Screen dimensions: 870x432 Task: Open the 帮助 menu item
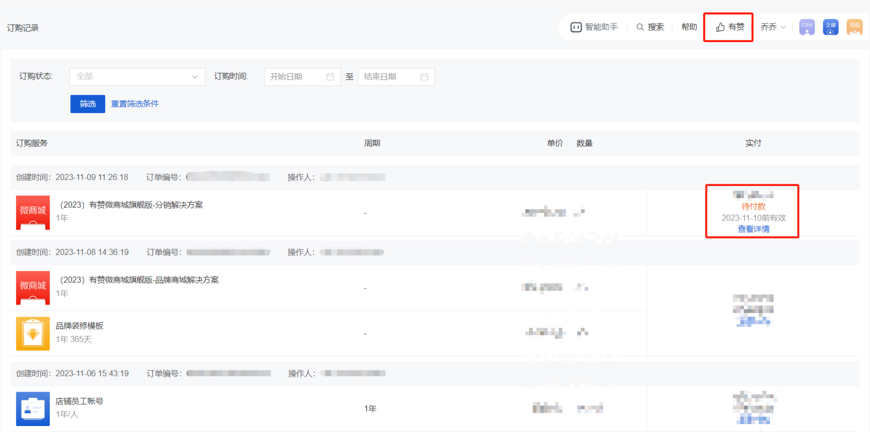click(689, 27)
